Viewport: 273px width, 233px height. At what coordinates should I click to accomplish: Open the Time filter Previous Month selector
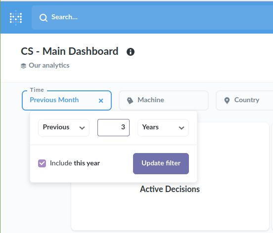[x=67, y=100]
